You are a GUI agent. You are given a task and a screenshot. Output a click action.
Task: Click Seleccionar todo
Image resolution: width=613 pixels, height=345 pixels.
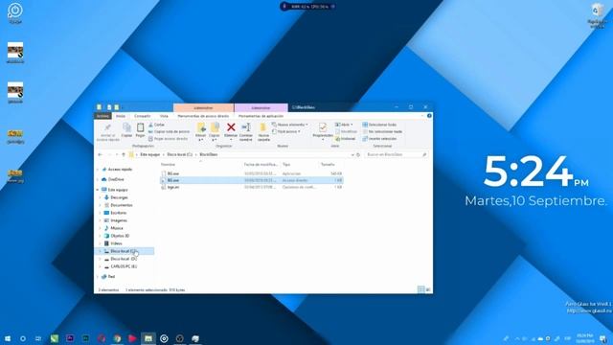pos(379,125)
